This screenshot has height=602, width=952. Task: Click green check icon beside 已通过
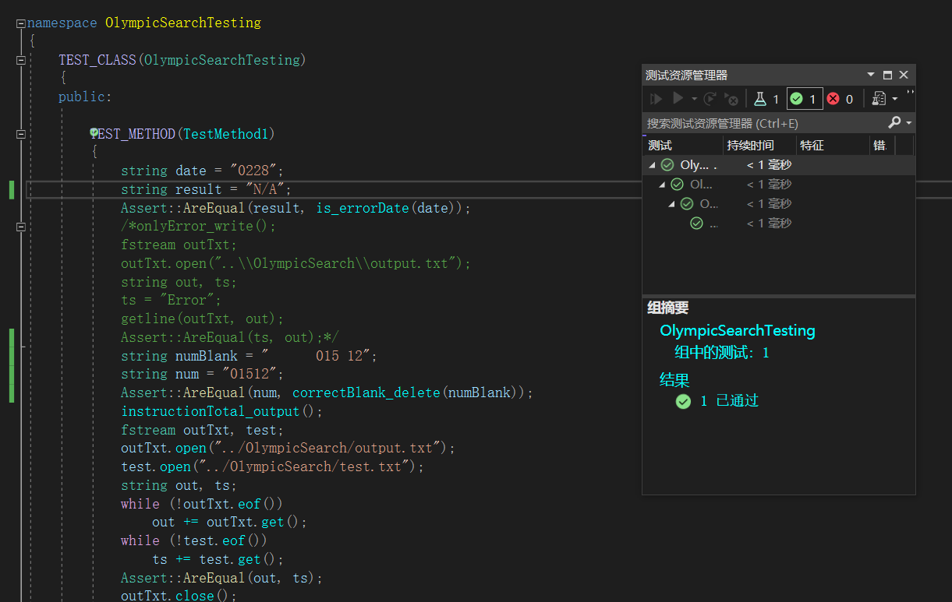point(683,401)
